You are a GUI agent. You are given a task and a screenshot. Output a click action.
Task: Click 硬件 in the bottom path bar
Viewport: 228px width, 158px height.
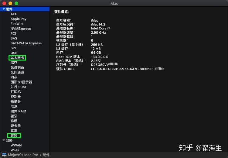click(46, 155)
